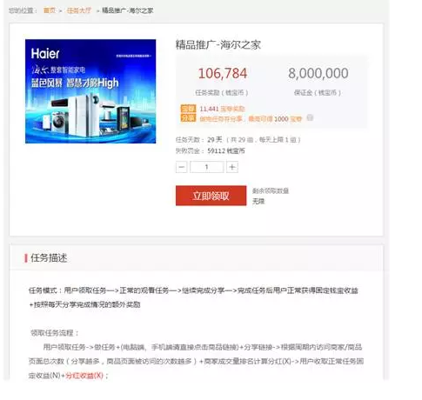Click the red 分红收益(X) text

(84, 376)
